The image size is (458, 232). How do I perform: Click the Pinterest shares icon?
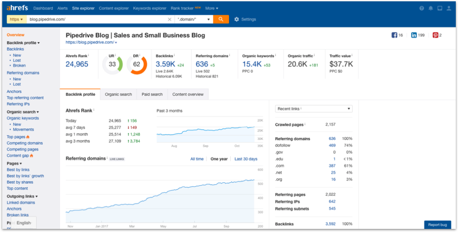click(x=436, y=35)
